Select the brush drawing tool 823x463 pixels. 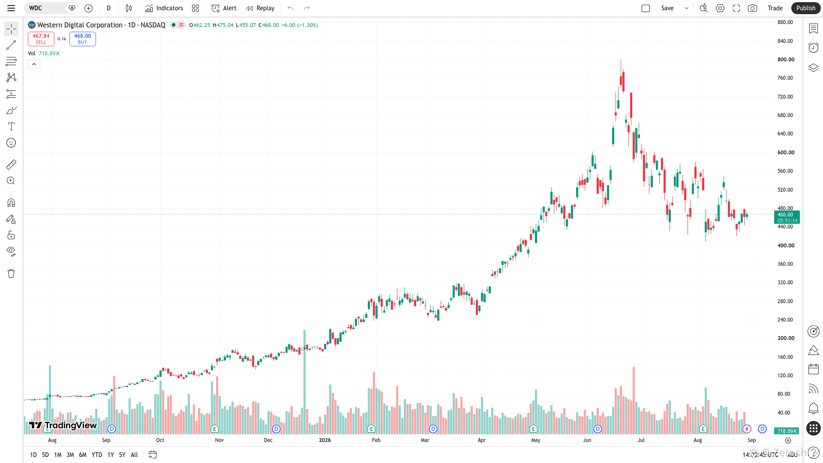click(11, 110)
